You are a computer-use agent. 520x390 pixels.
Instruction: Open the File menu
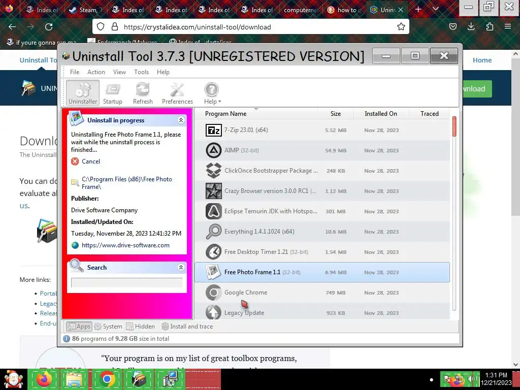point(75,72)
